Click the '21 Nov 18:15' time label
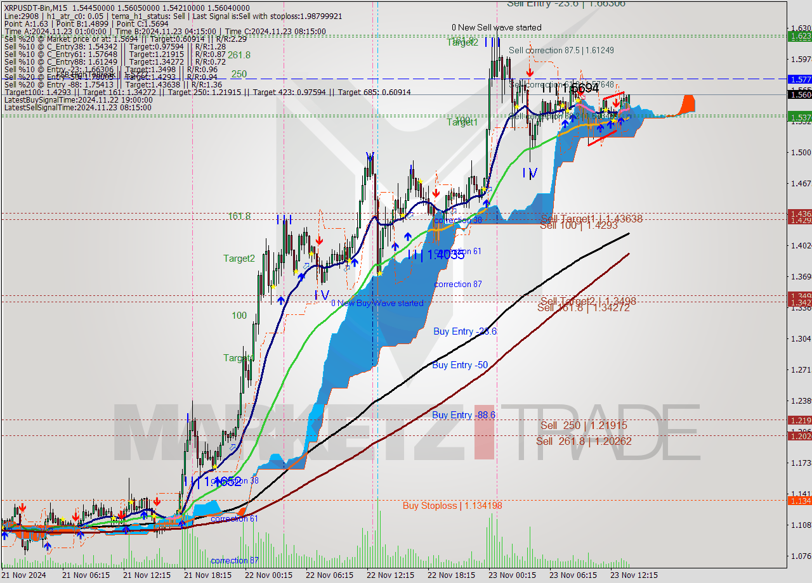The width and height of the screenshot is (812, 583). 207,575
